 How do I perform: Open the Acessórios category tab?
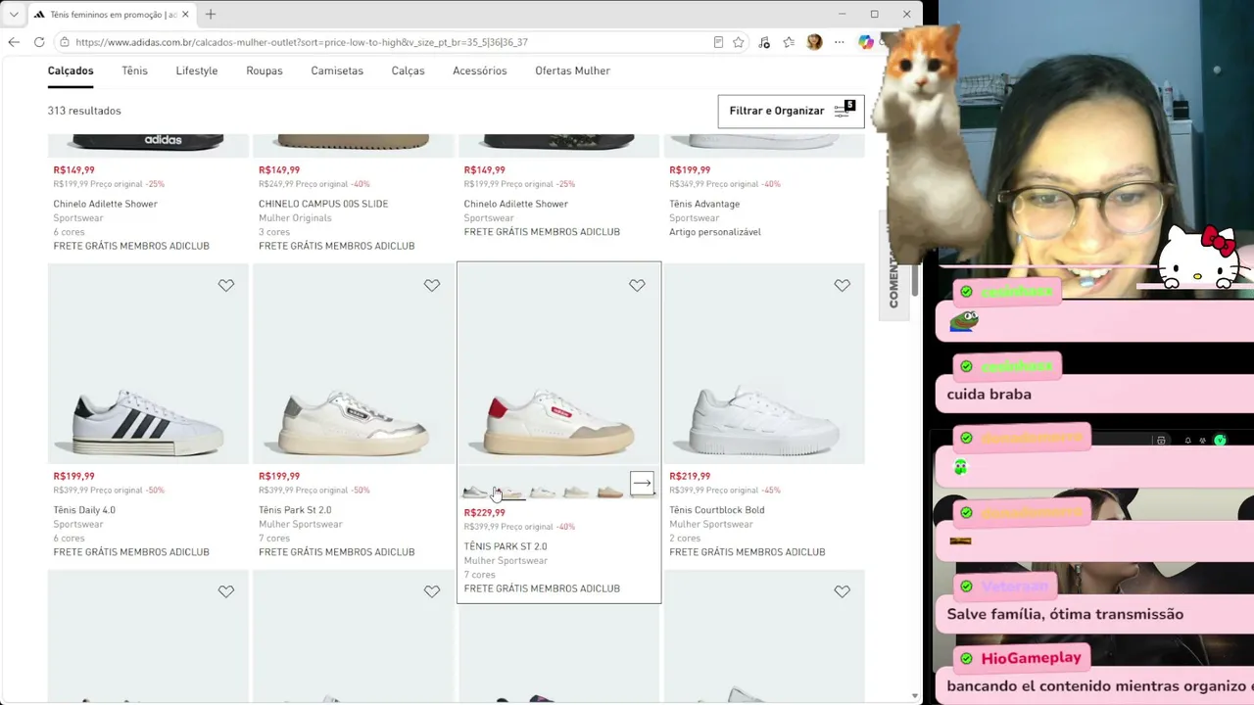coord(480,70)
